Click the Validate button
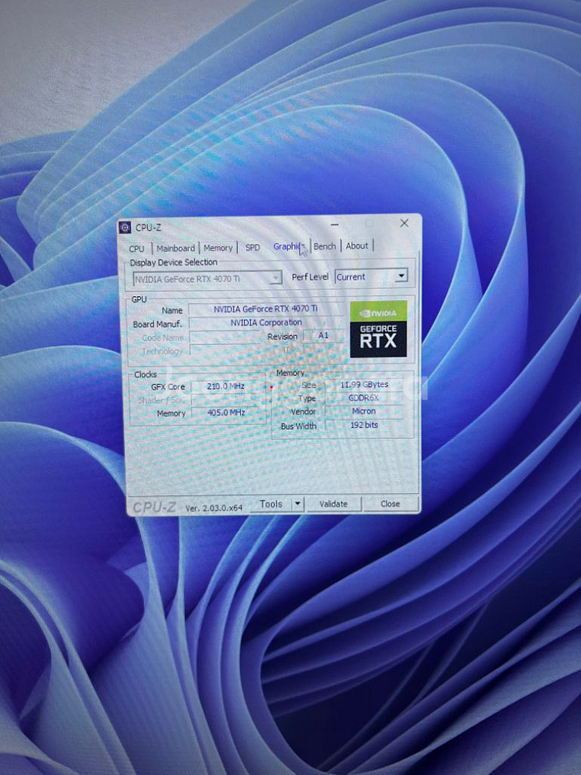The height and width of the screenshot is (775, 581). (x=333, y=505)
